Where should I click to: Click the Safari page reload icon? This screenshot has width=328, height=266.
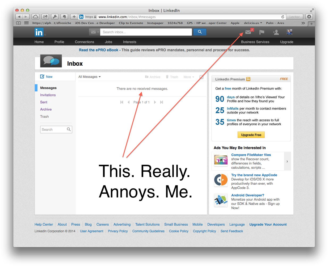(x=283, y=17)
